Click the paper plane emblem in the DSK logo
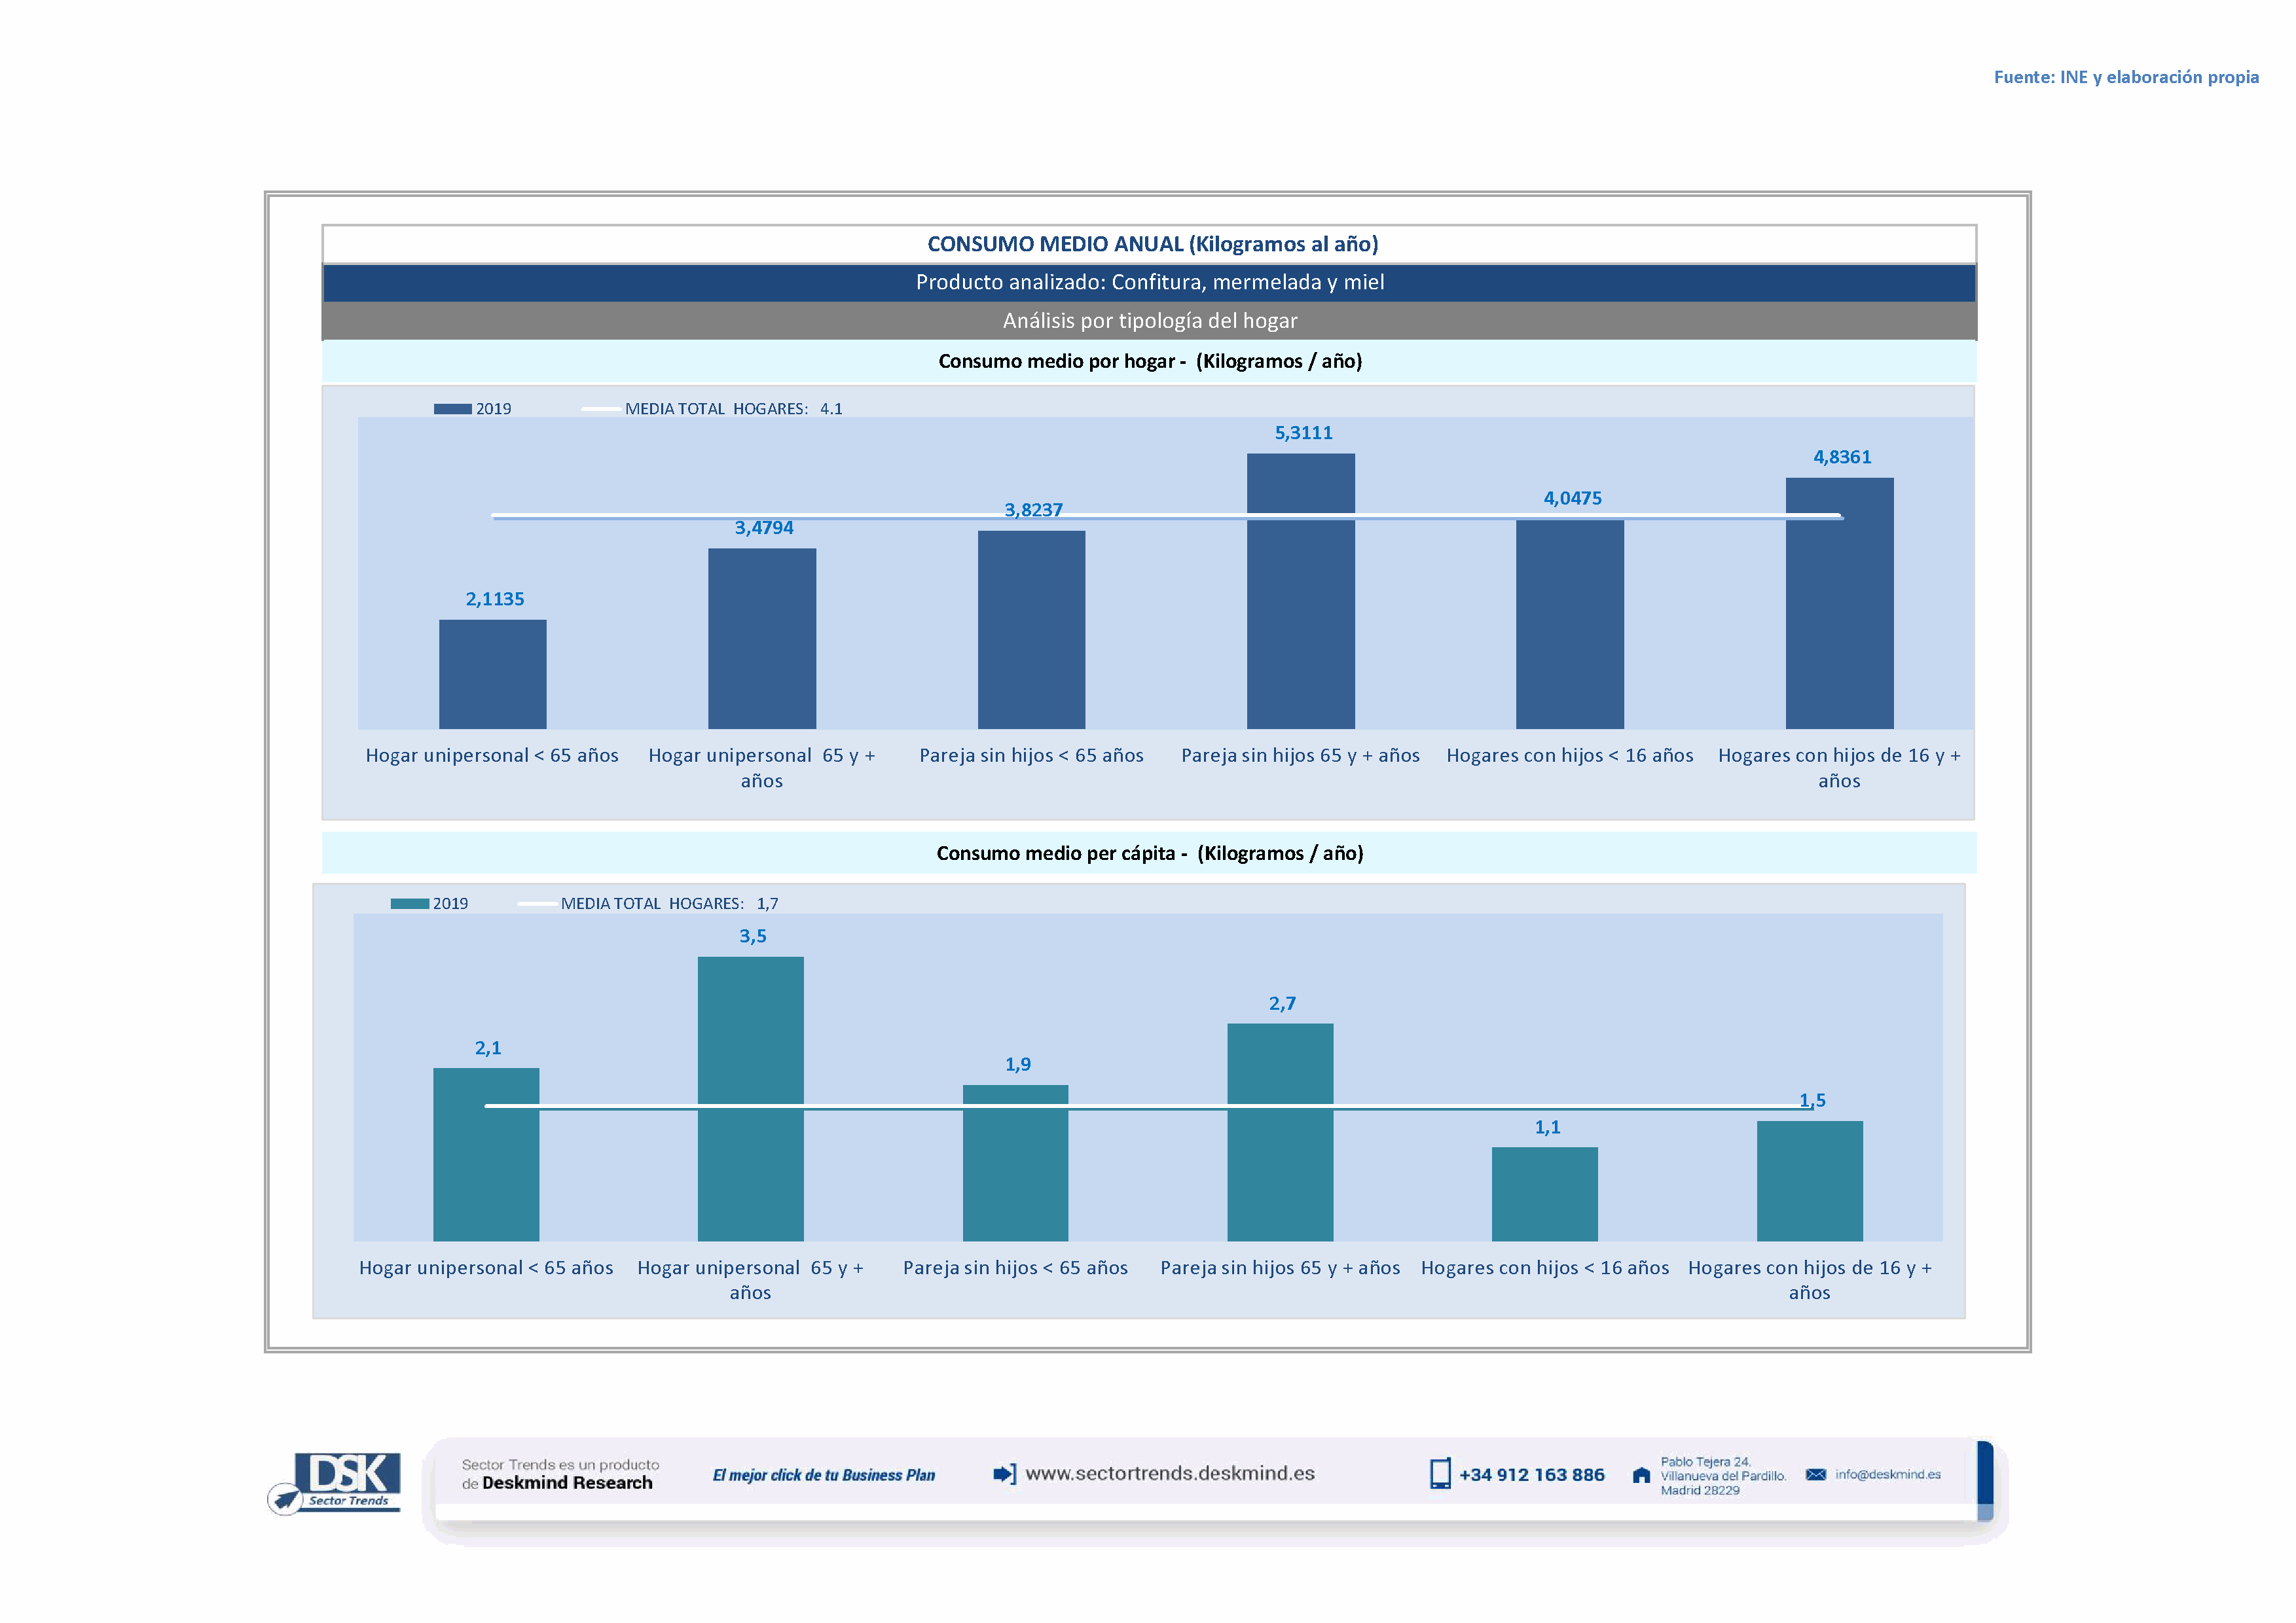 286,1499
